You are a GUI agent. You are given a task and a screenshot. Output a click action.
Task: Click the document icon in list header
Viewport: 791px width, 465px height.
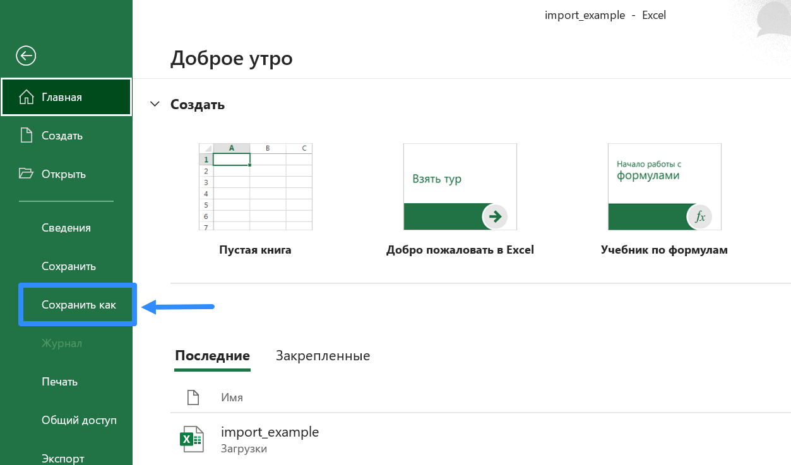click(x=193, y=397)
